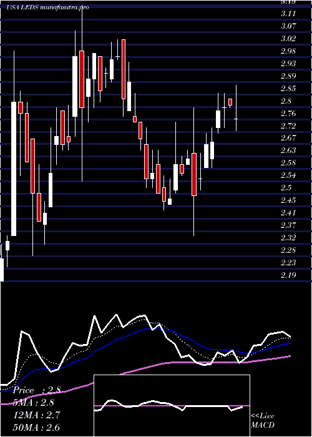Click the 3.02 price axis label

coord(288,38)
